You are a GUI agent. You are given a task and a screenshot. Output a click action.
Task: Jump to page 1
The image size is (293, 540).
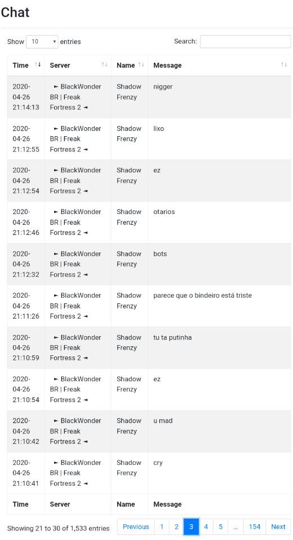(x=162, y=526)
